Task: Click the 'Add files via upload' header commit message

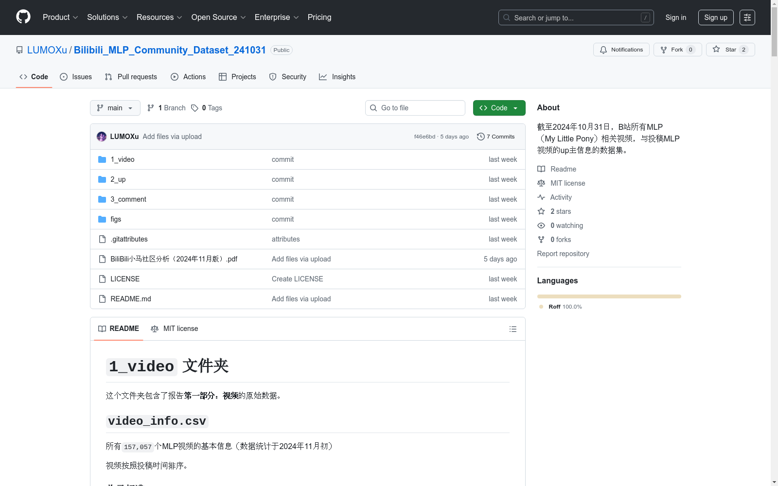Action: point(172,137)
